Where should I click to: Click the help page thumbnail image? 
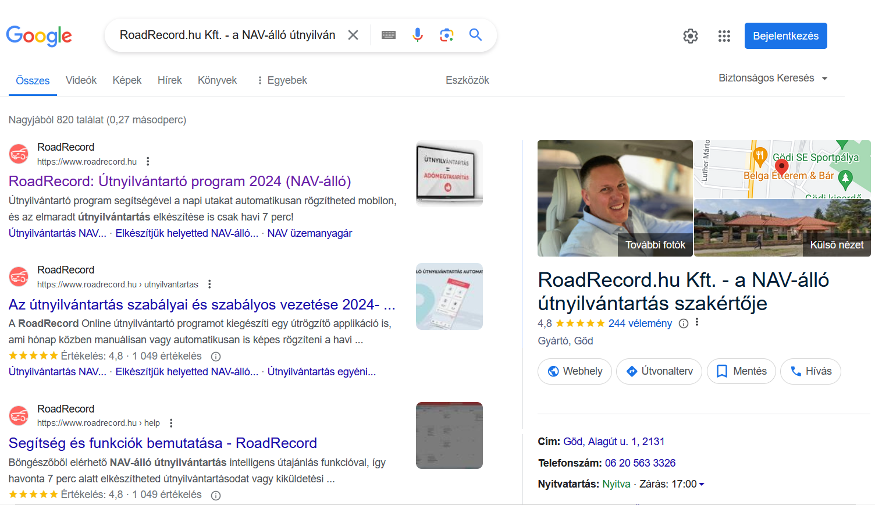click(449, 435)
